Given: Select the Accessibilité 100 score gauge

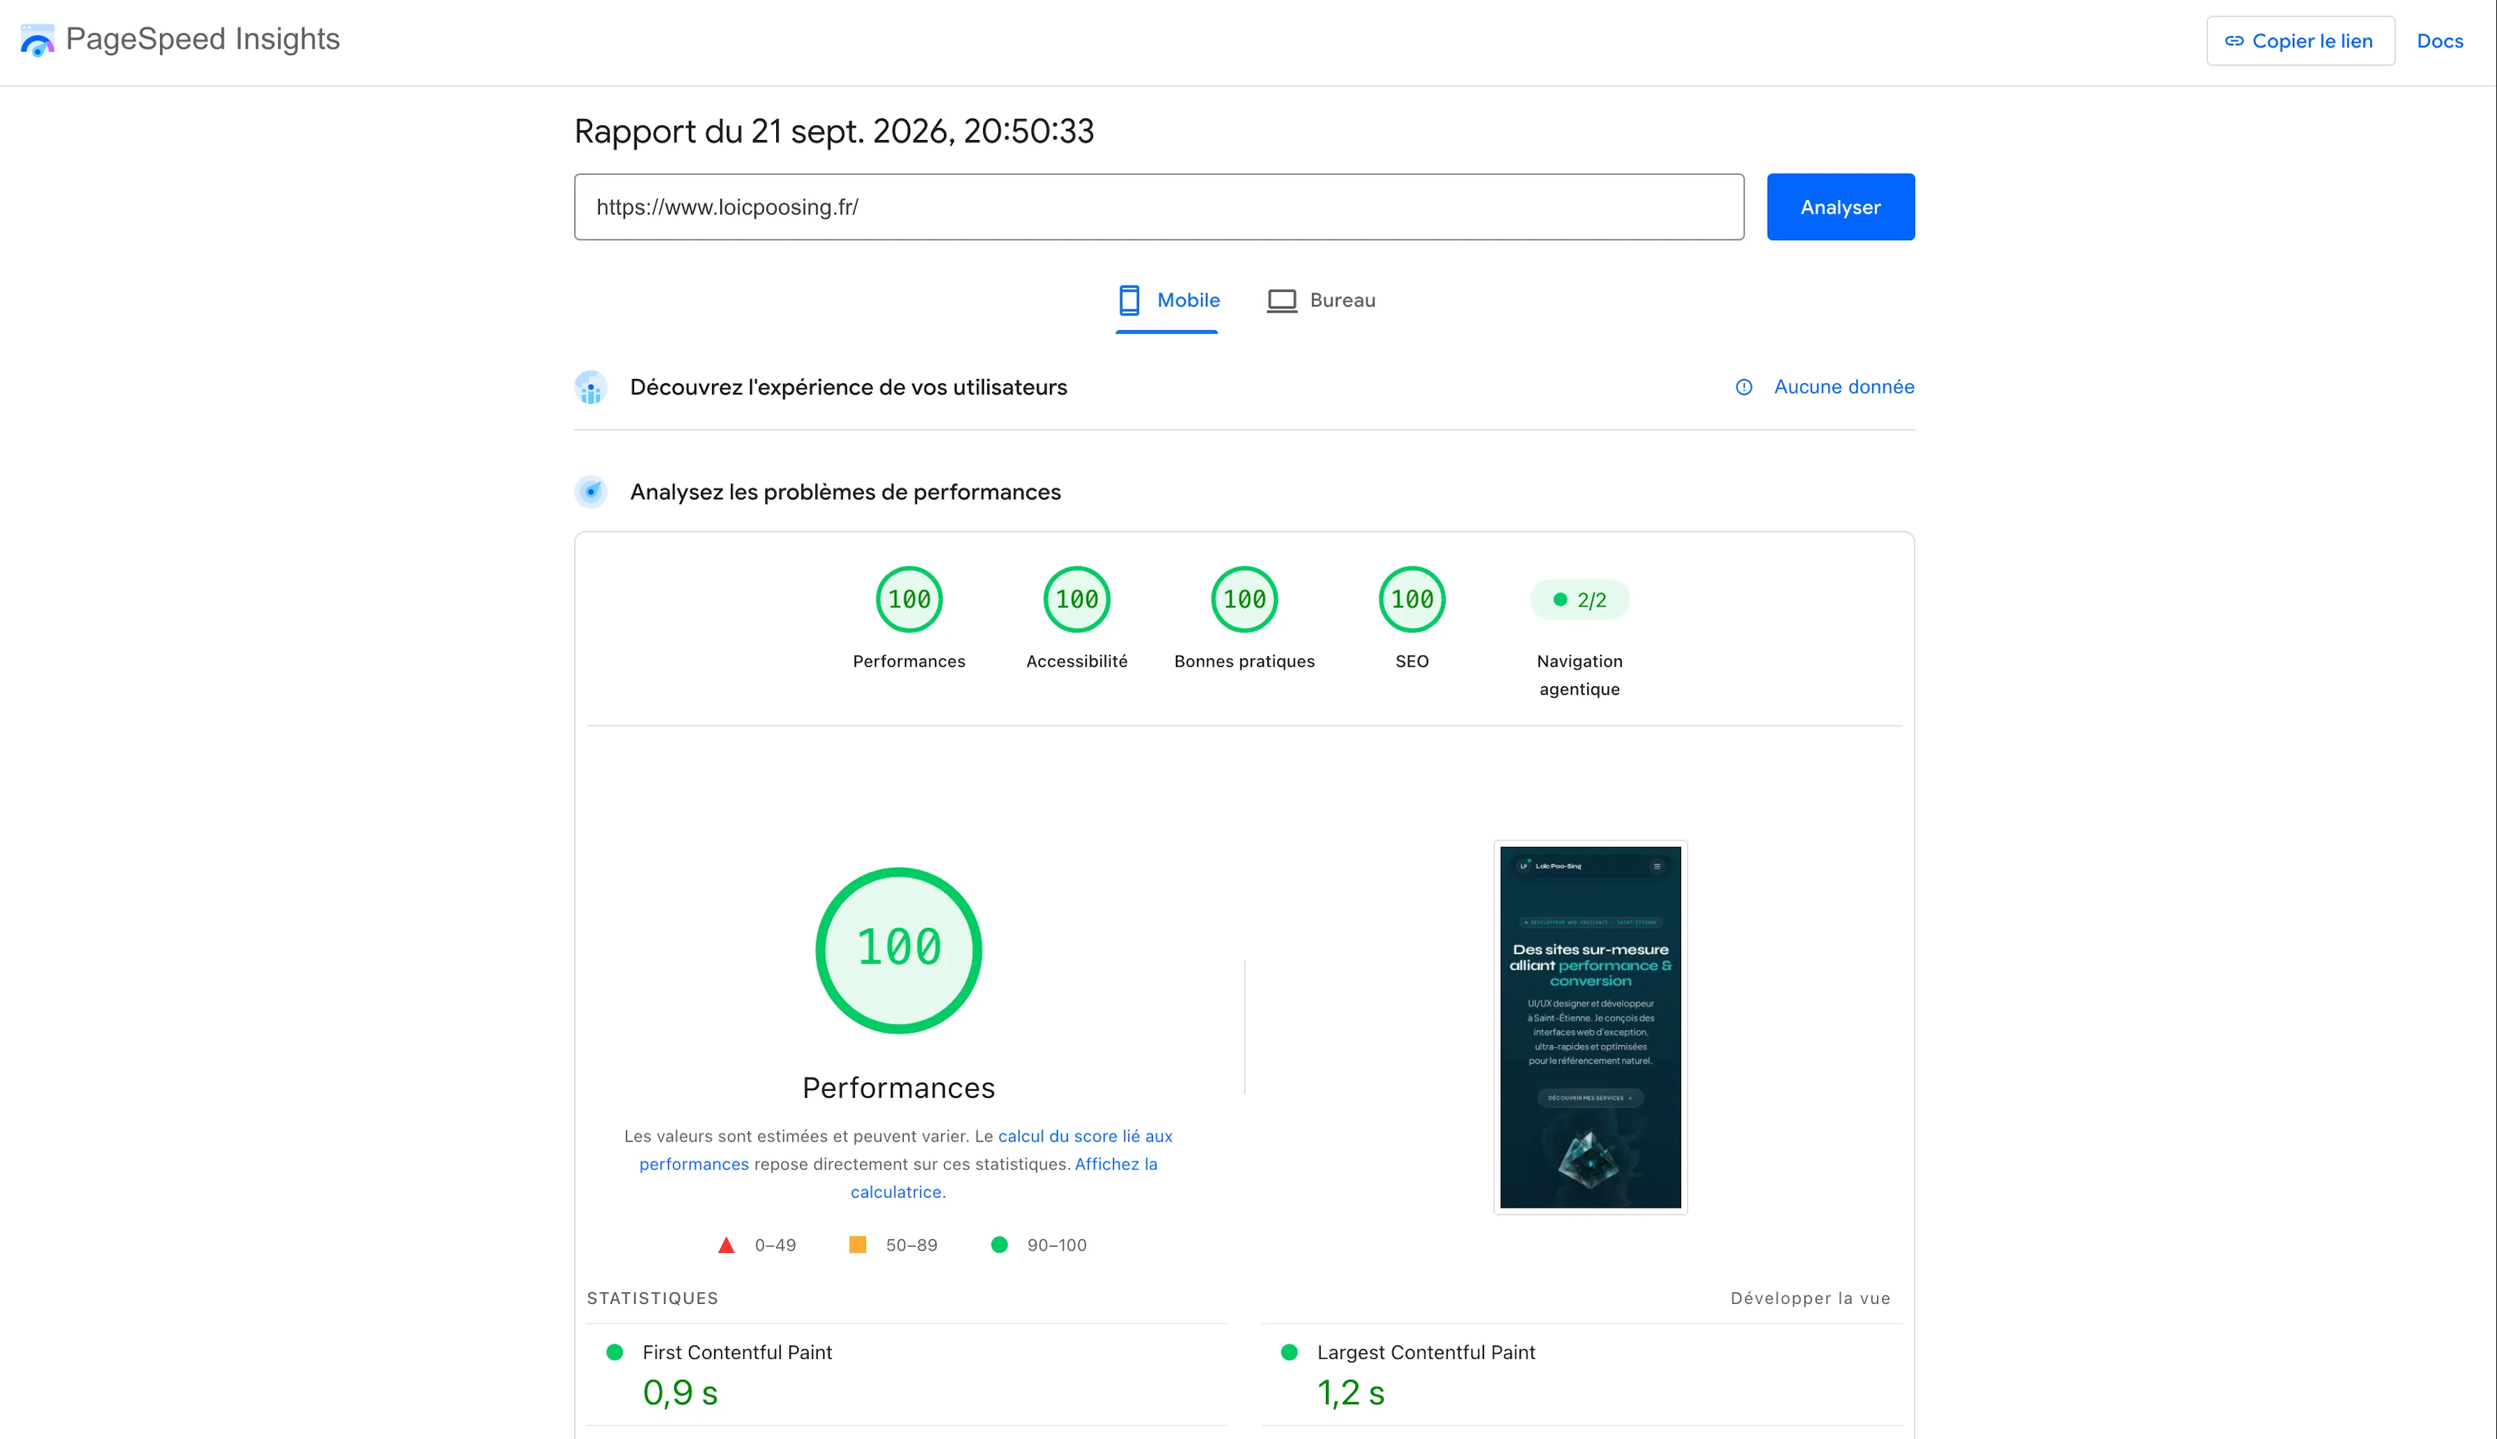Looking at the screenshot, I should (x=1076, y=600).
